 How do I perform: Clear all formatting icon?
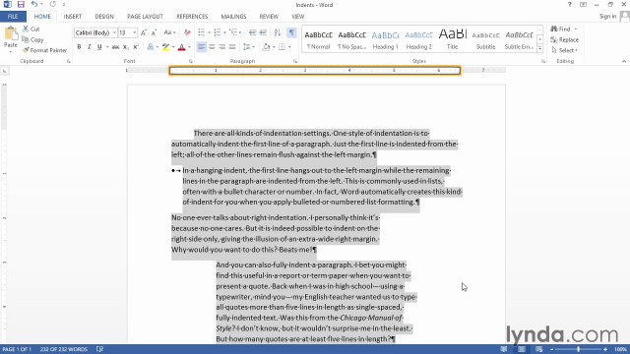pos(187,32)
